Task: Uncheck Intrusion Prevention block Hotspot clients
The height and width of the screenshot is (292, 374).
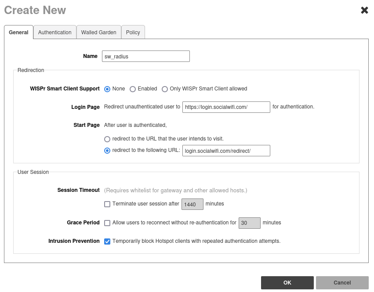Action: click(107, 242)
